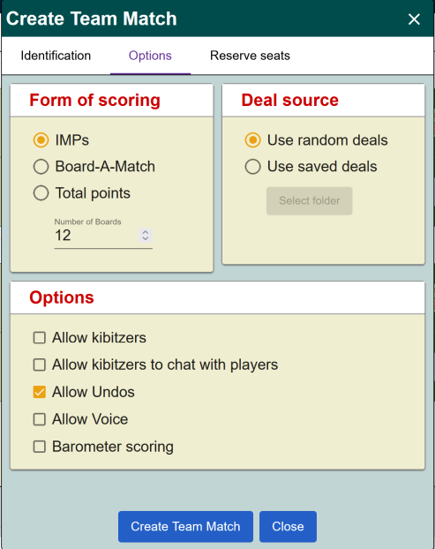Screen dimensions: 435x549
Task: Click the Select folder button
Action: 310,200
